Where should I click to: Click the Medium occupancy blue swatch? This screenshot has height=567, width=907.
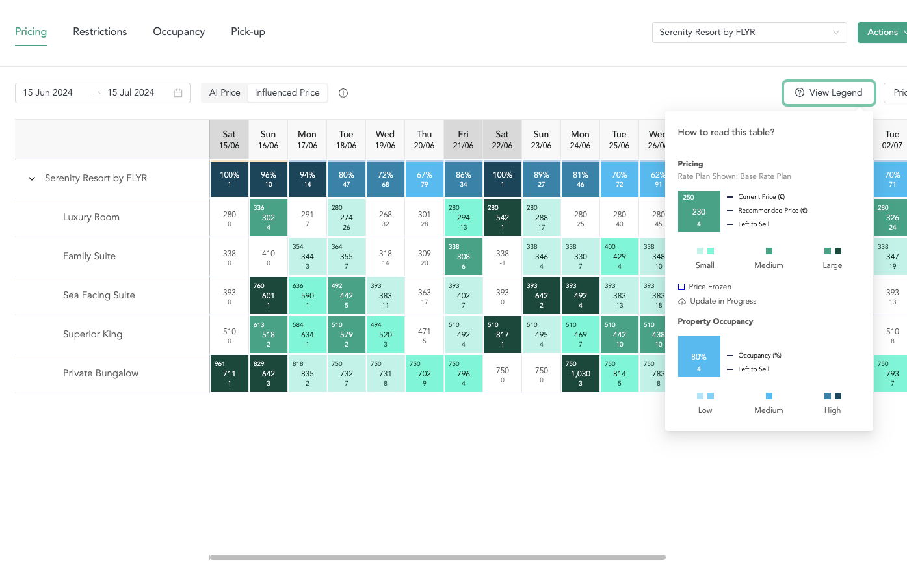(769, 396)
